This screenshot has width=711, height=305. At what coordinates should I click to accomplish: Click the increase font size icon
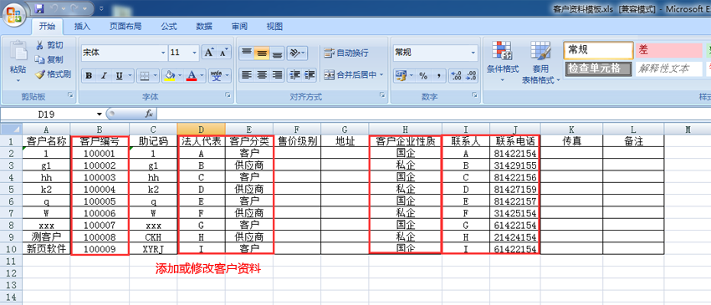[x=208, y=53]
